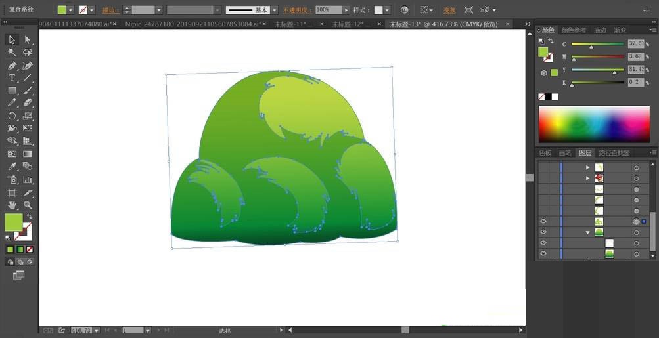Image resolution: width=659 pixels, height=338 pixels.
Task: Select the Rotate tool
Action: pos(12,116)
